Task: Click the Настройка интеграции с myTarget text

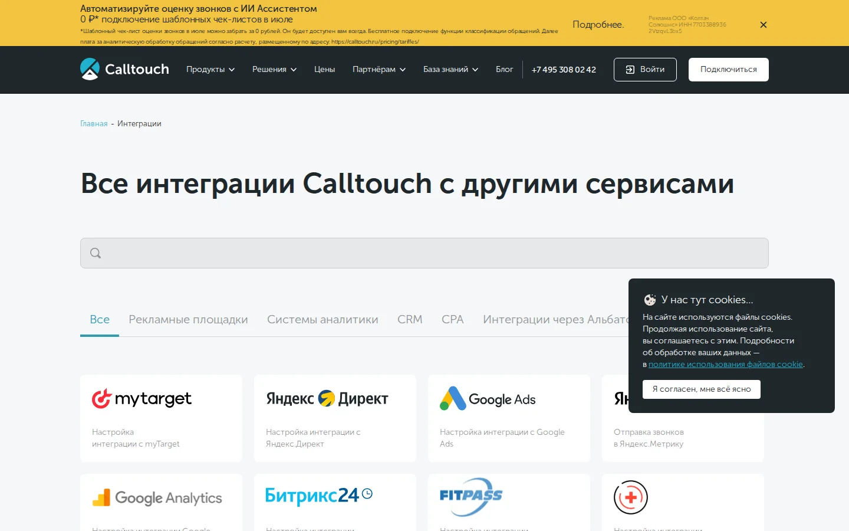Action: click(136, 438)
